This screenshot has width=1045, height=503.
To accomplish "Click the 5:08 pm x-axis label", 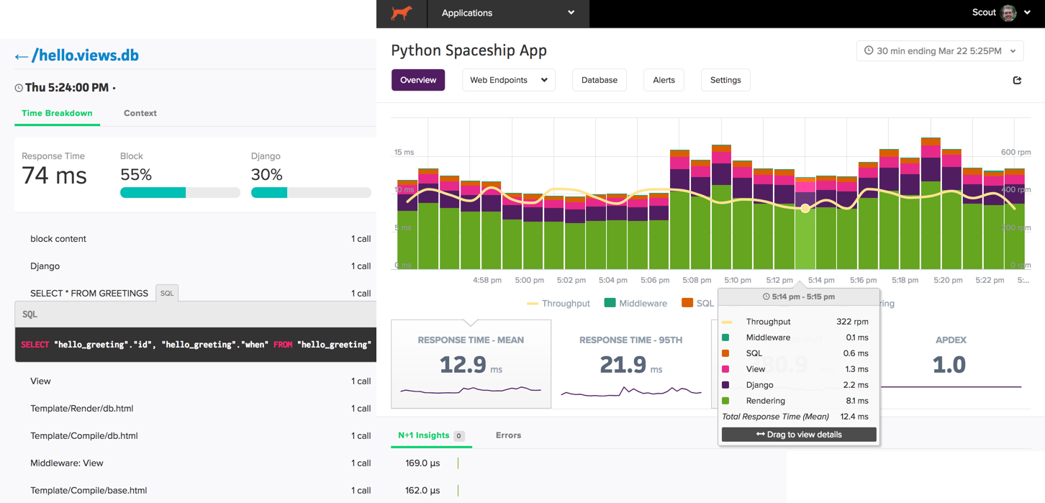I will point(696,280).
